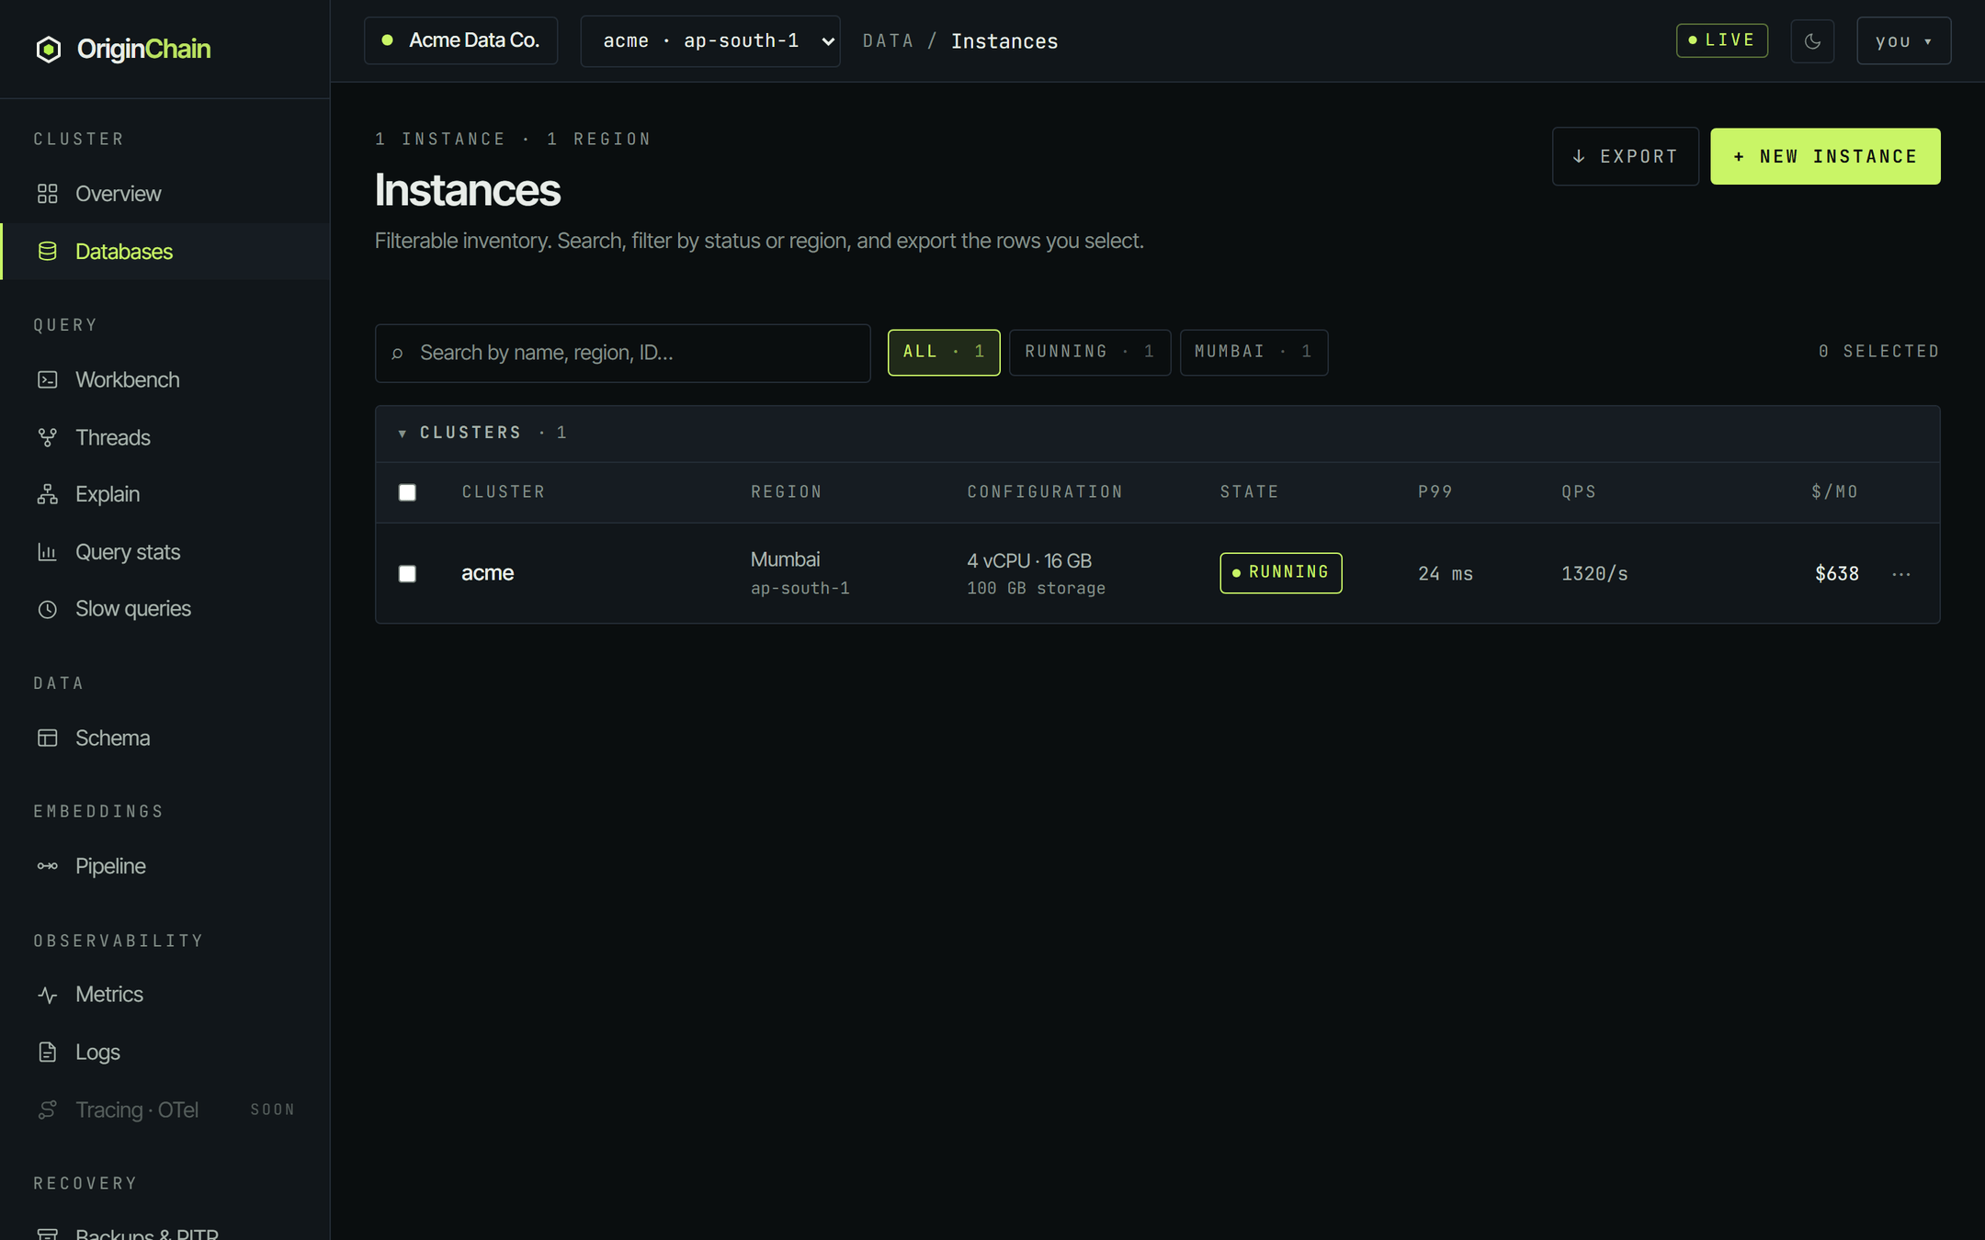Click the Backups & PITR archive icon
Image resolution: width=1985 pixels, height=1240 pixels.
pos(48,1233)
